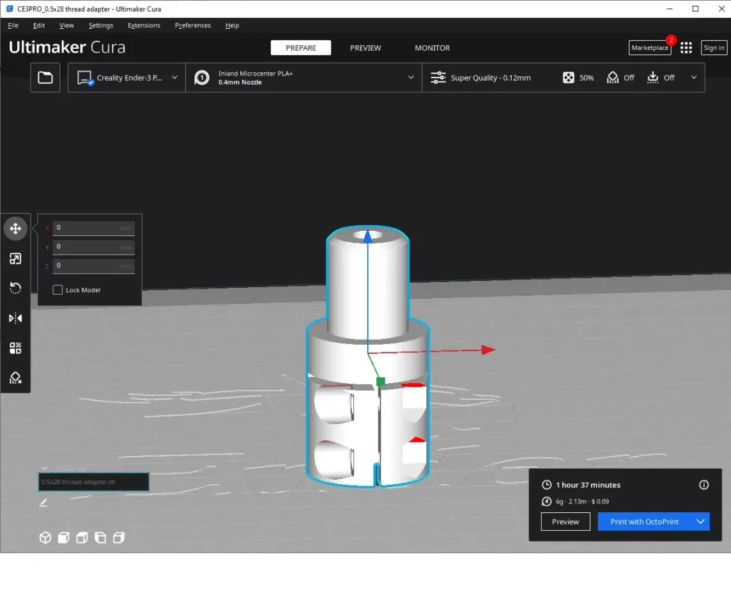Open Per Model Settings tool
The image size is (731, 614).
15,348
